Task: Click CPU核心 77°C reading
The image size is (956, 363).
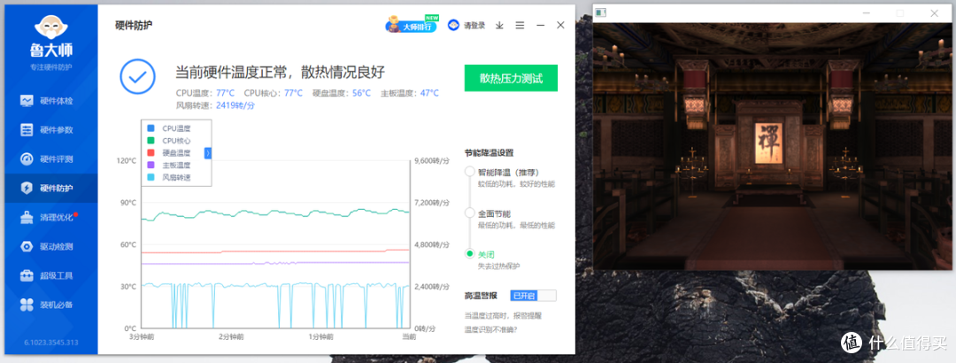Action: click(x=274, y=93)
